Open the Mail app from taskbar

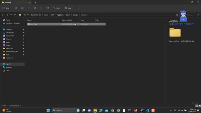[x=107, y=110]
